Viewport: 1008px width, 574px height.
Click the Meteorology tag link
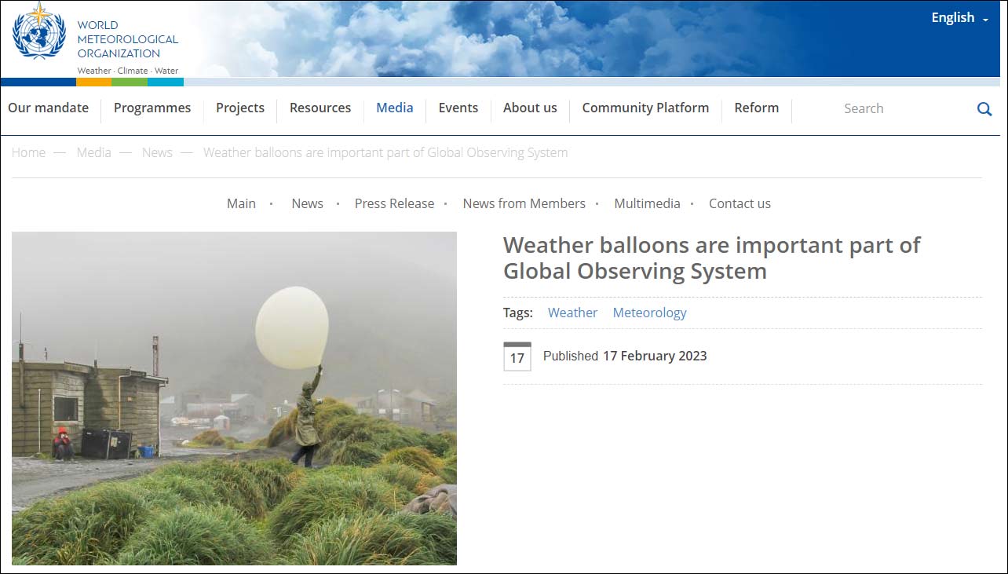coord(649,313)
